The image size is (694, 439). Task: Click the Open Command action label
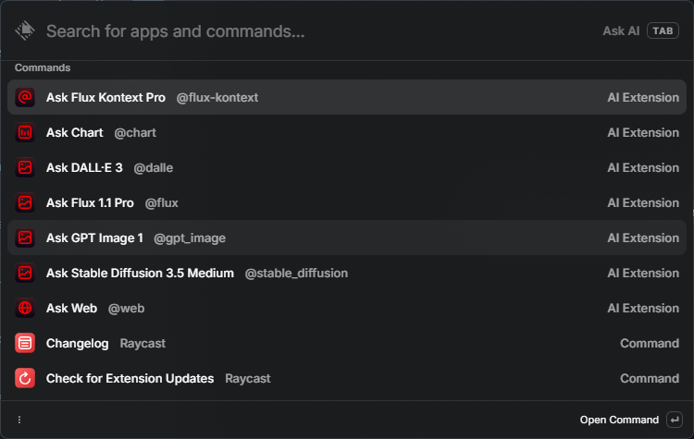619,420
